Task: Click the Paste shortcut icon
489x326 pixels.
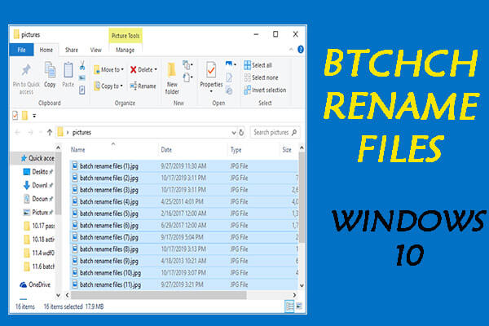Action: pos(82,90)
